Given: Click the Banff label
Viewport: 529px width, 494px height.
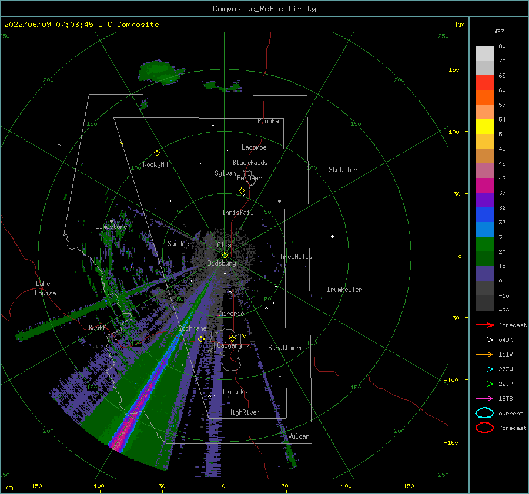Looking at the screenshot, I should tap(97, 327).
